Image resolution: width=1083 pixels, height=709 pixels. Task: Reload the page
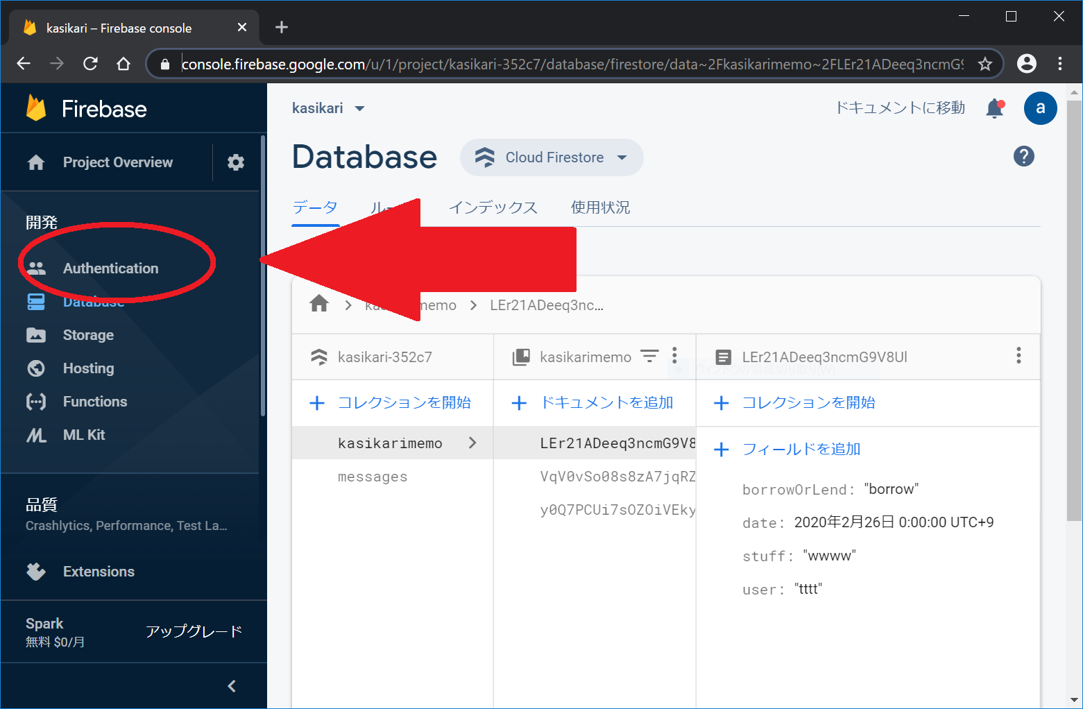coord(90,64)
